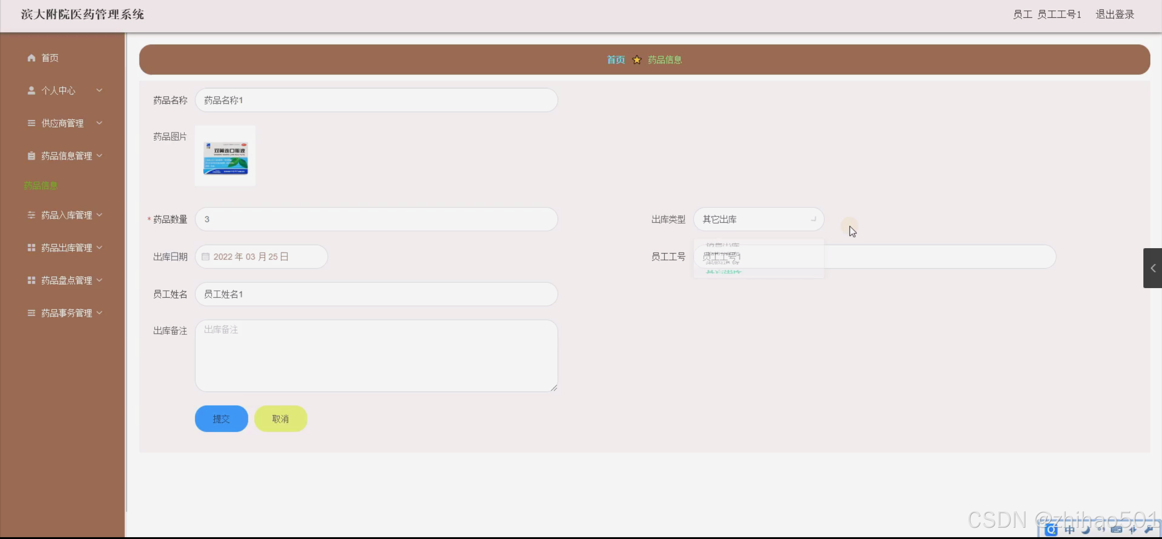This screenshot has height=539, width=1162.
Task: Focus the 员工姓名 input field
Action: (376, 294)
